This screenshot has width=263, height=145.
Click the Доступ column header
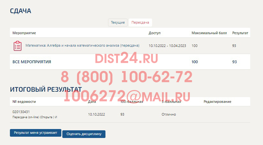point(155,33)
